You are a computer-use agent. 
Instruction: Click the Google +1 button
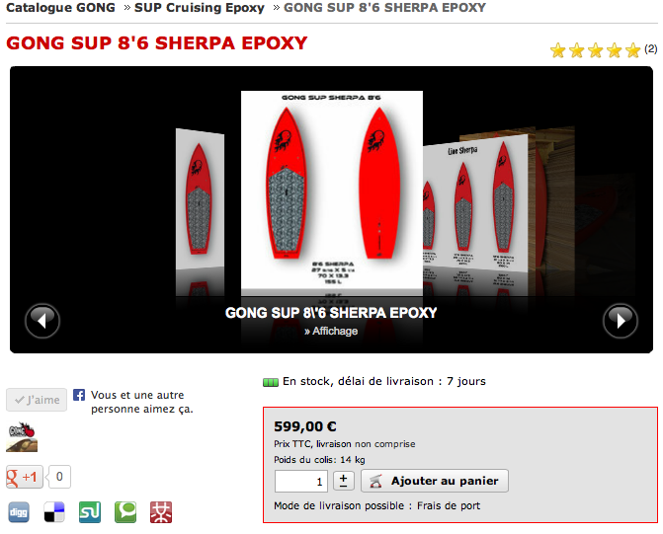[25, 477]
